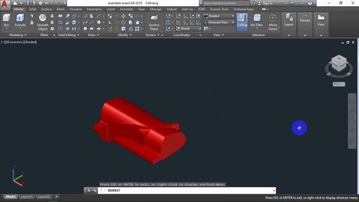359x202 pixels.
Task: Switch to the Parametric ribbon tab
Action: pos(94,9)
